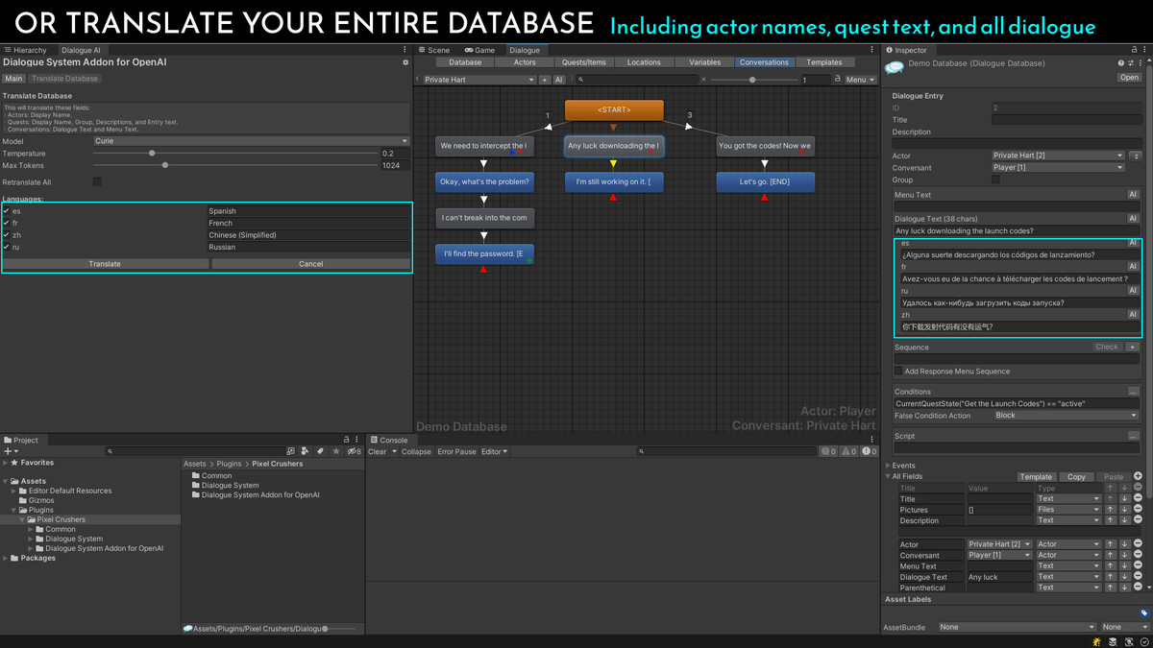This screenshot has height=648, width=1153.
Task: Click the AI button in the conversation toolbar
Action: (559, 80)
